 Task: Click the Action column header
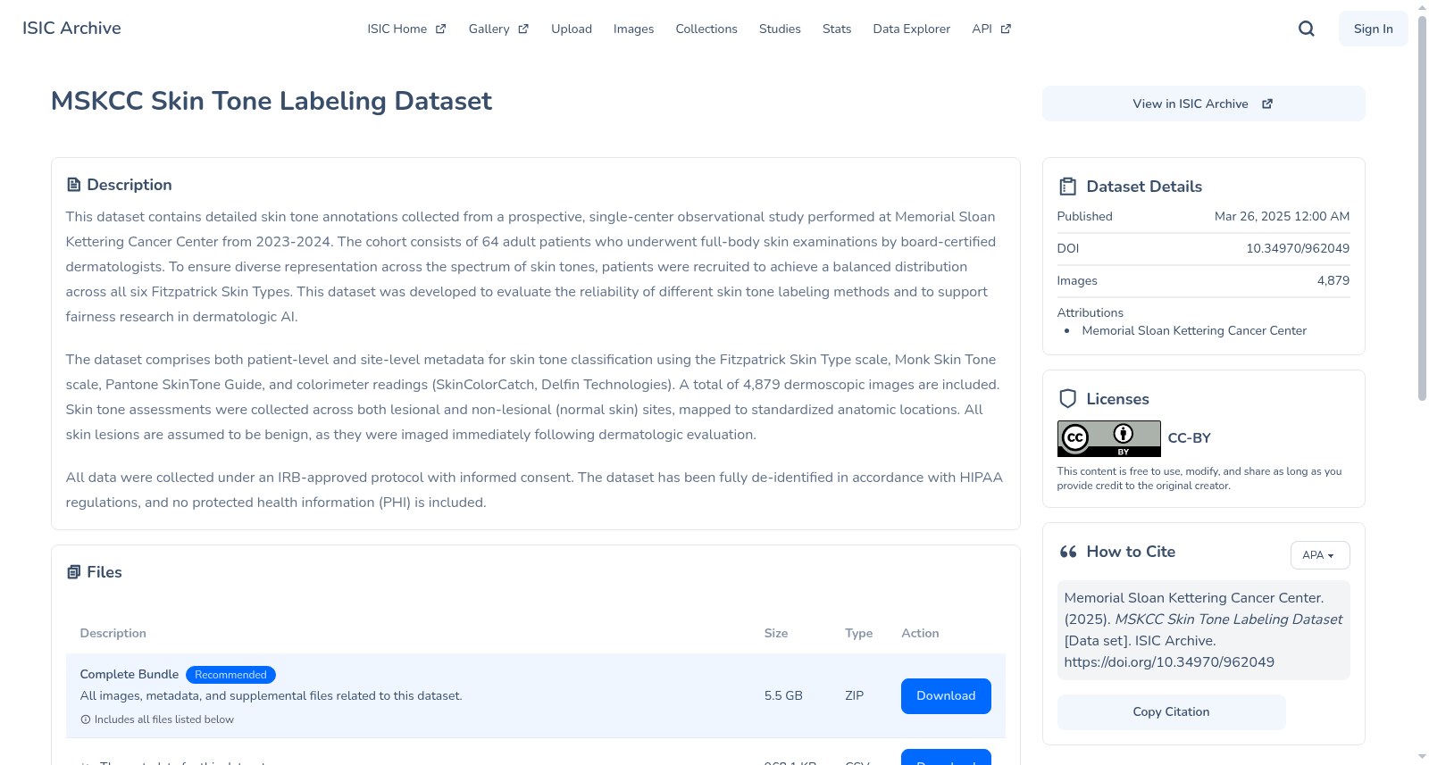click(x=920, y=634)
